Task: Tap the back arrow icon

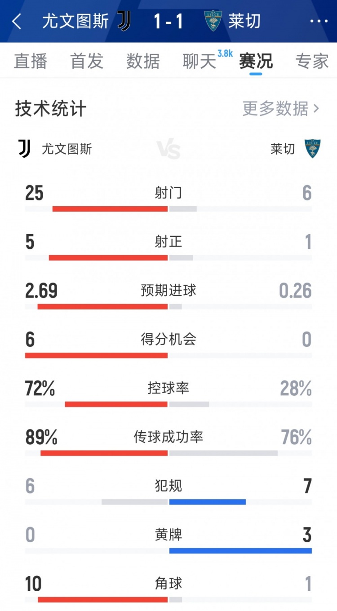Action: pos(17,21)
